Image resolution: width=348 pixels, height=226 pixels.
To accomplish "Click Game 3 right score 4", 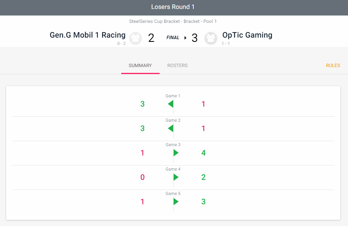I will (203, 153).
